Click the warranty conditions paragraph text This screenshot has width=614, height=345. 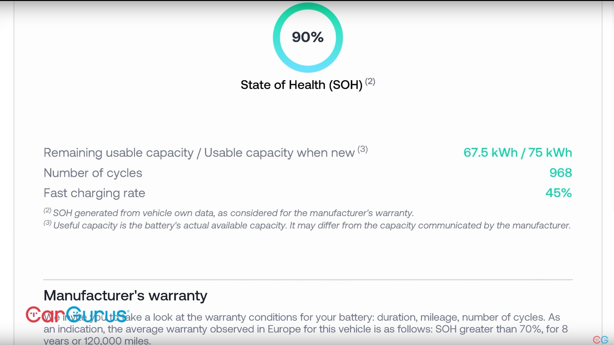[x=306, y=329]
